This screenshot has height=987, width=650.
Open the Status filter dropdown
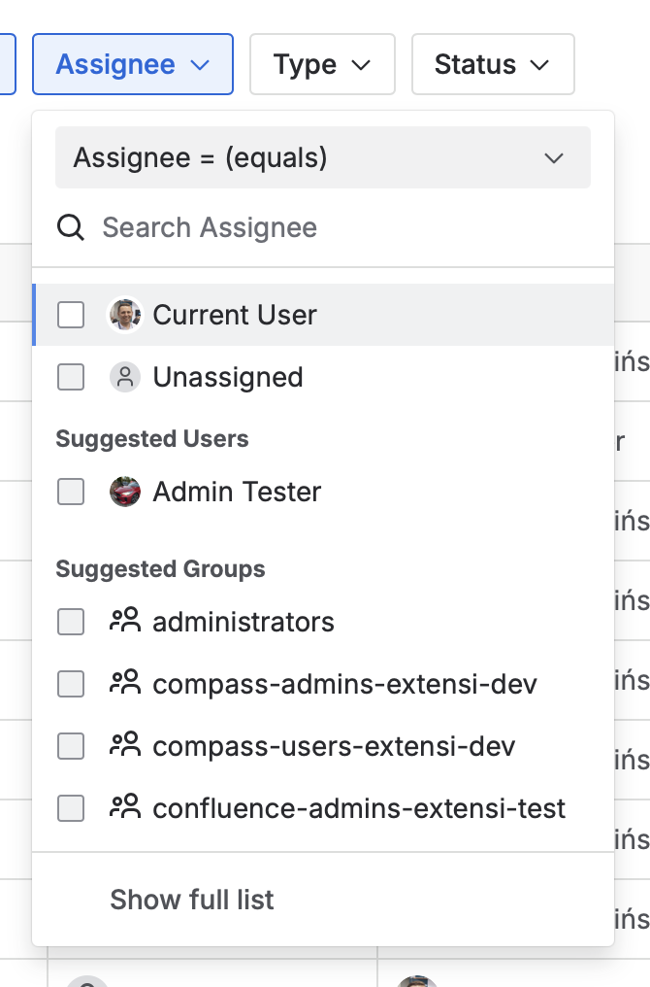point(493,65)
